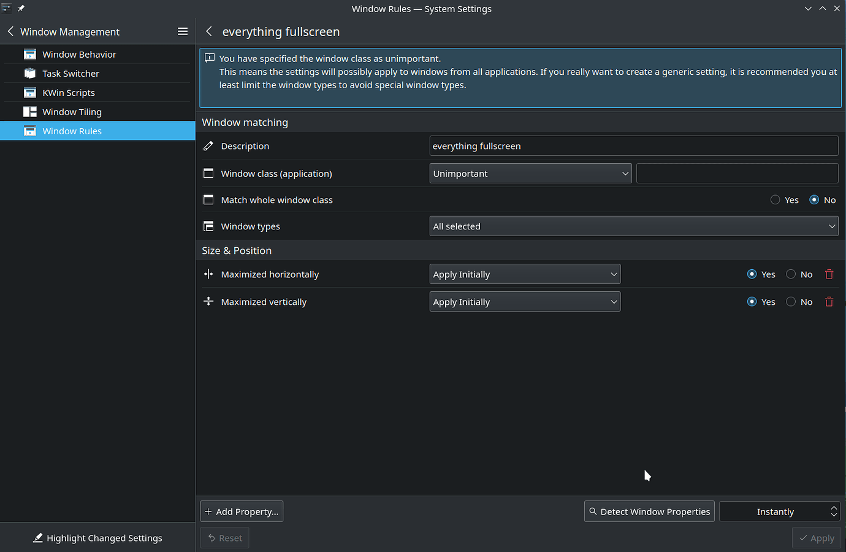Click the 'Match whole window class' label
846x552 pixels.
[276, 200]
